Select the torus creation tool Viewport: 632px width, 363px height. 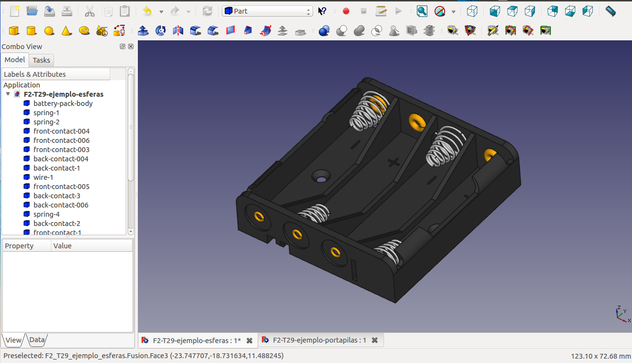click(x=84, y=31)
